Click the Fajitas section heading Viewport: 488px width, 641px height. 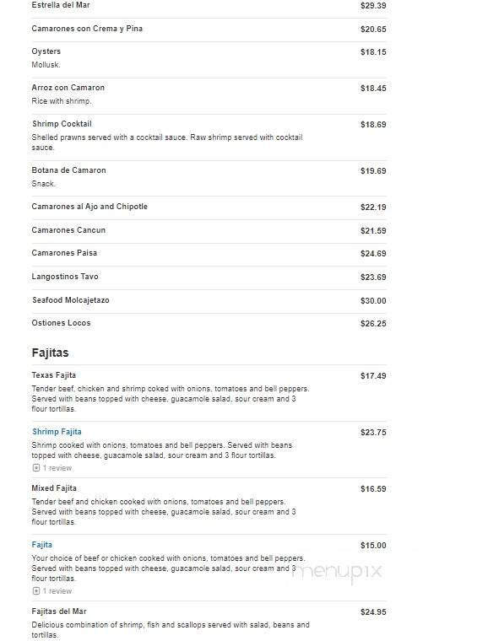point(51,353)
